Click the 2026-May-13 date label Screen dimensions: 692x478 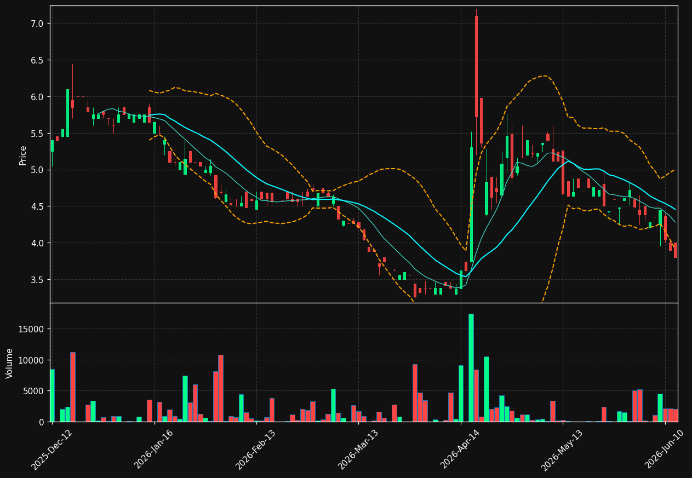tap(562, 450)
